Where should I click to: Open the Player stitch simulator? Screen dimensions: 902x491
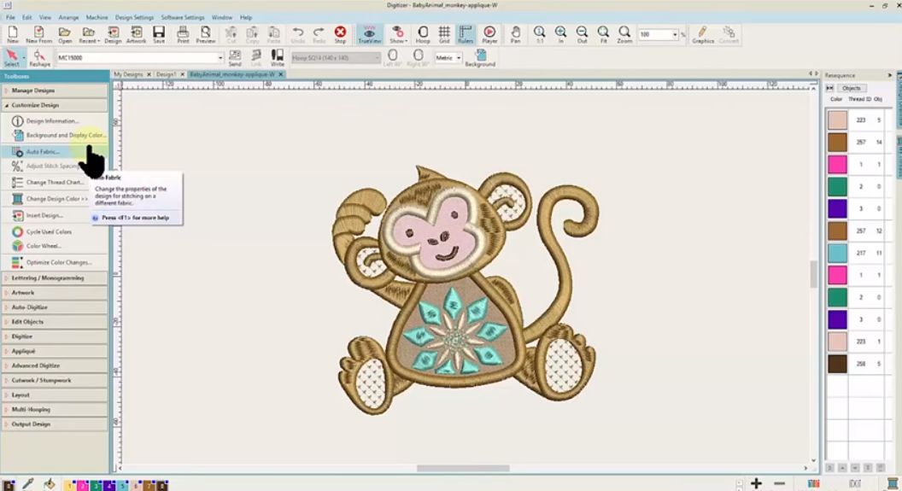[x=489, y=34]
